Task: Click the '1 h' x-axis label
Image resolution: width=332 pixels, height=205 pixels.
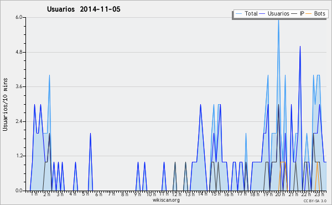Action: coord(34,194)
